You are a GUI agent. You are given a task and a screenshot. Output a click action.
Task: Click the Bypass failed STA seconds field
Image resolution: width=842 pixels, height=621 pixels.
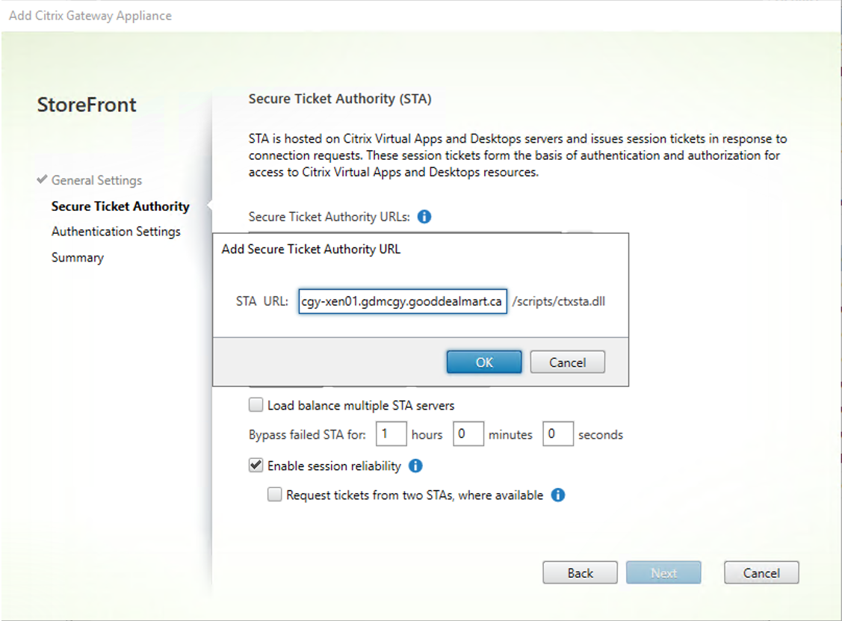(558, 434)
